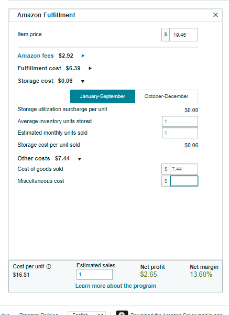The height and width of the screenshot is (315, 229).
Task: Click the Cost of goods sold field
Action: tap(184, 169)
